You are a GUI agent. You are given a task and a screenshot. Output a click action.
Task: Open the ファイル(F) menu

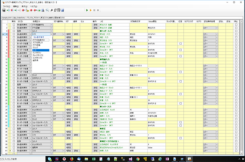(x=7, y=7)
